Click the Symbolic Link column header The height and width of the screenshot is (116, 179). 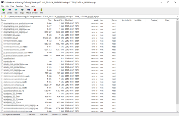coord(127,20)
